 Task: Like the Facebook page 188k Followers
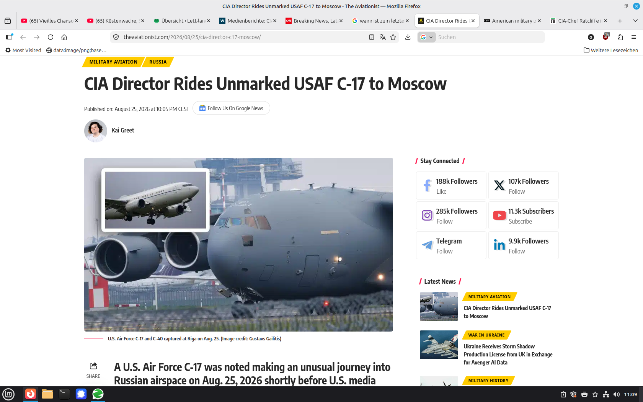coord(451,186)
